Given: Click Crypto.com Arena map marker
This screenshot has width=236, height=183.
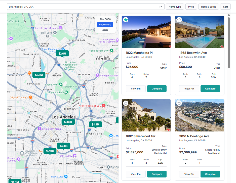Looking at the screenshot, I should pyautogui.click(x=40, y=129).
